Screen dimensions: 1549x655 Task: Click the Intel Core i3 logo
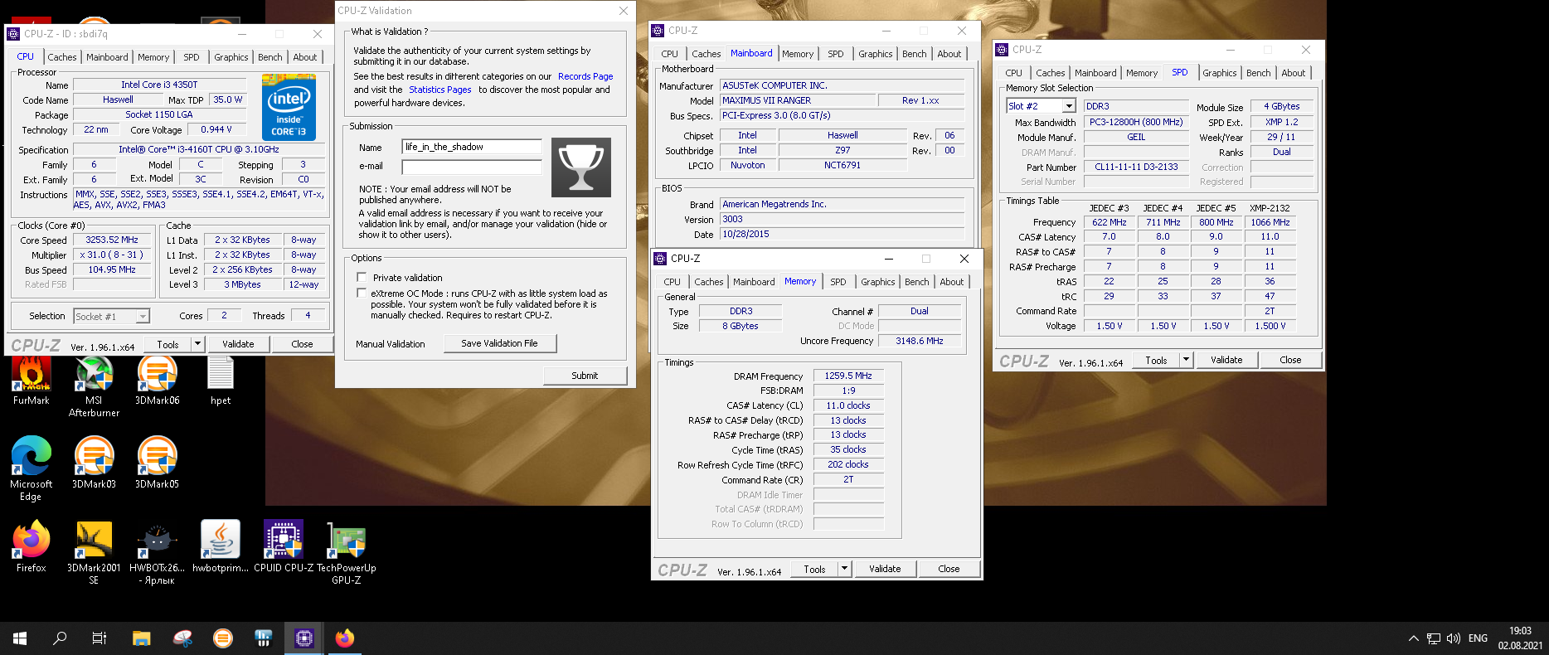pyautogui.click(x=289, y=107)
